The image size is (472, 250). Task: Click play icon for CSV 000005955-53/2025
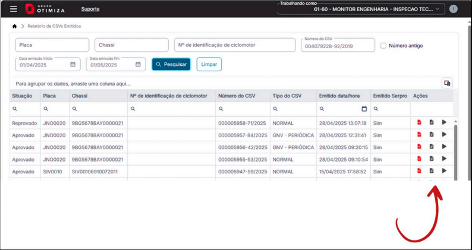(x=444, y=159)
